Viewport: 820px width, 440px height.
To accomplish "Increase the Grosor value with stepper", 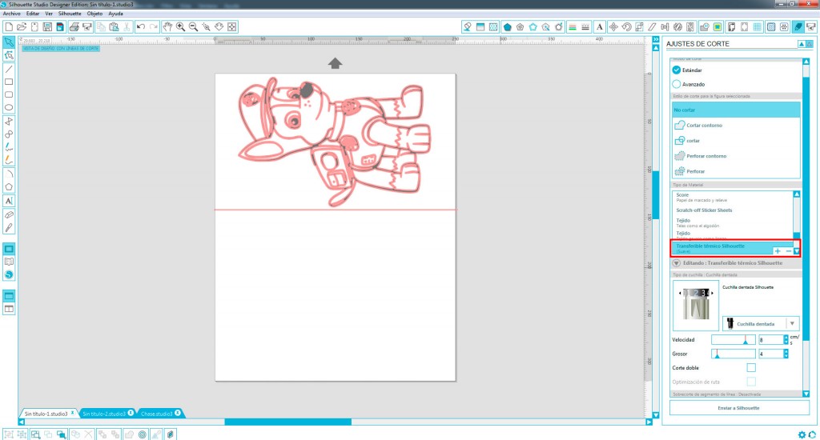I will click(x=786, y=352).
